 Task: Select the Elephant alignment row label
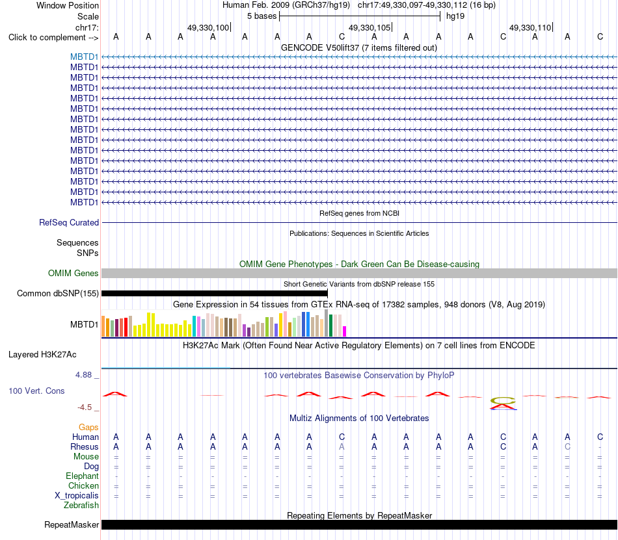coord(82,476)
